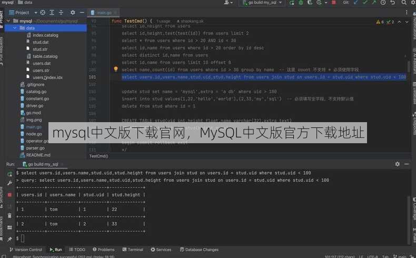Open the go build my_sql configuration dropdown
416x258 pixels.
(262, 3)
